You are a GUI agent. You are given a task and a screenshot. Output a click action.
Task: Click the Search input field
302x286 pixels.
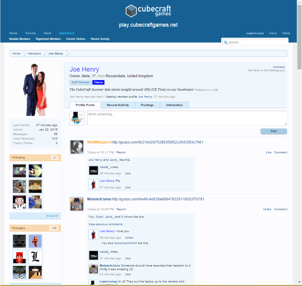(255, 42)
